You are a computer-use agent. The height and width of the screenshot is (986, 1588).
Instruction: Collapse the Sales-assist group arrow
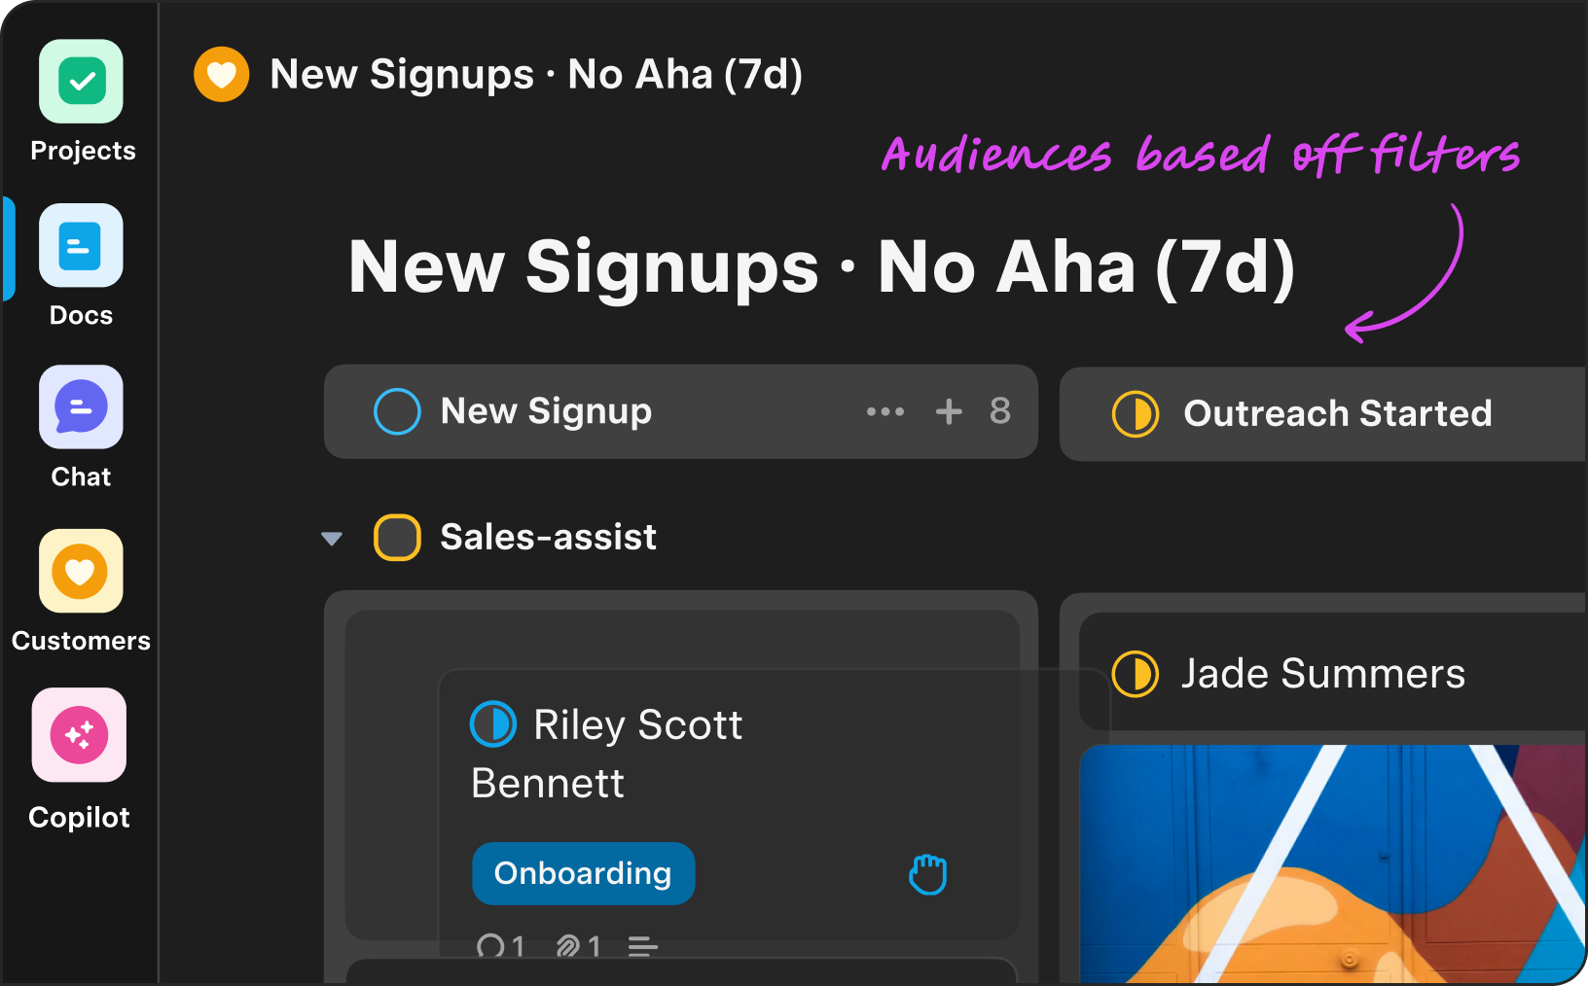(x=332, y=539)
